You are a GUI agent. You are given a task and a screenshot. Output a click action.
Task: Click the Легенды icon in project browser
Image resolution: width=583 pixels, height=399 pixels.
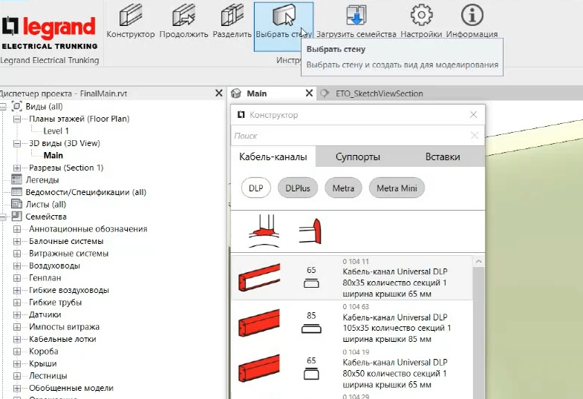(x=16, y=179)
